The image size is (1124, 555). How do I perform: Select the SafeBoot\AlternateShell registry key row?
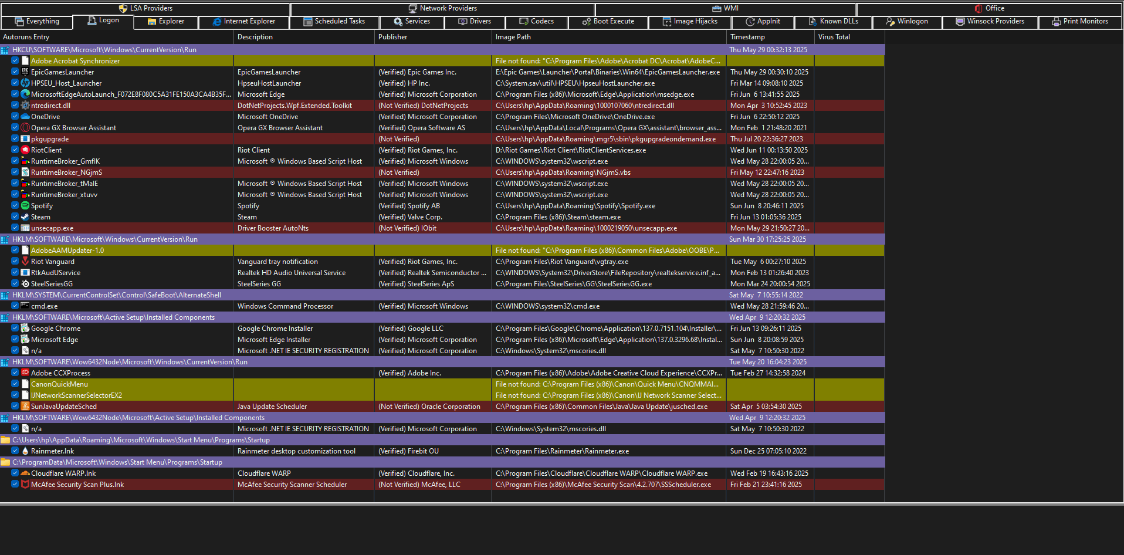tap(442, 295)
